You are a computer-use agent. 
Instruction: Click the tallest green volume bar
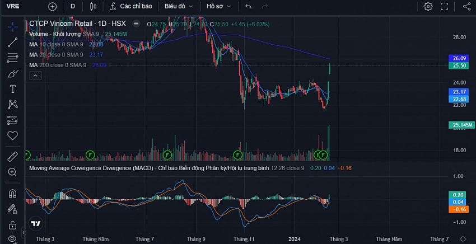pyautogui.click(x=329, y=143)
